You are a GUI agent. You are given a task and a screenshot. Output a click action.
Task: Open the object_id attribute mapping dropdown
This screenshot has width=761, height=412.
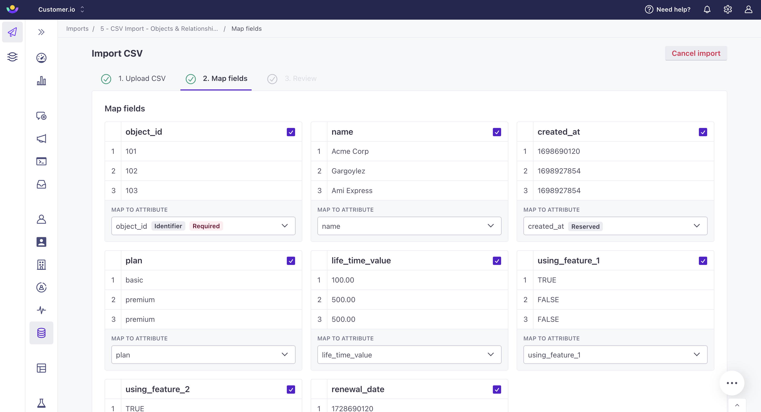(x=203, y=226)
